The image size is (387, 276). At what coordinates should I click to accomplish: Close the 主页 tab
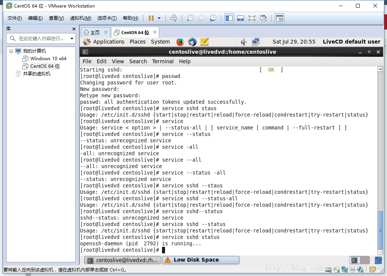pos(105,32)
